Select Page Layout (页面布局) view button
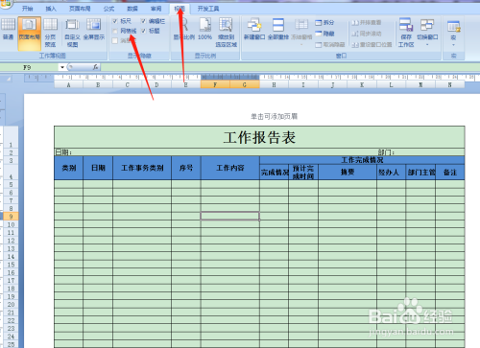Screen dimensions: 480x348 coord(29,34)
